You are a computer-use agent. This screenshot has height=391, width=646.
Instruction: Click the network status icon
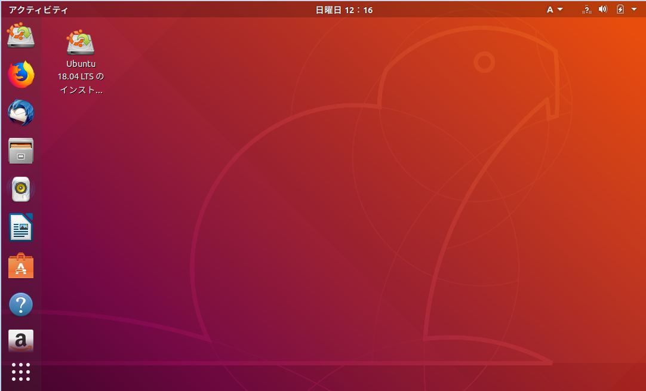click(x=587, y=10)
